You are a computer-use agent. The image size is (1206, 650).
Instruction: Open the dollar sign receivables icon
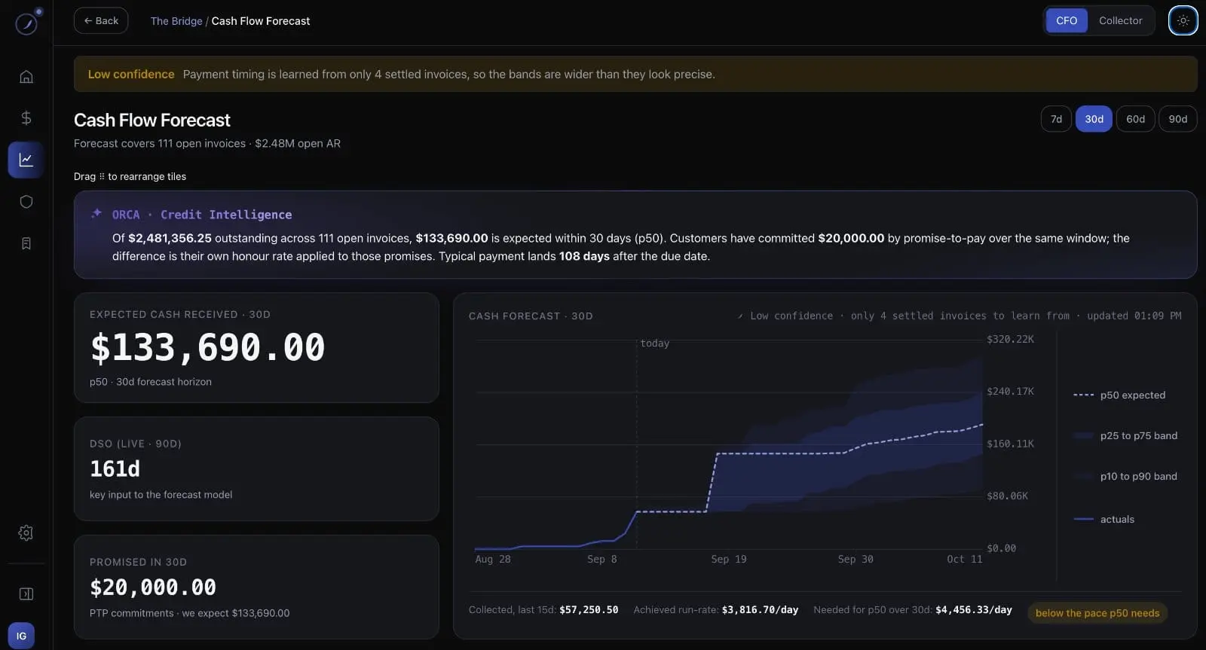[26, 117]
